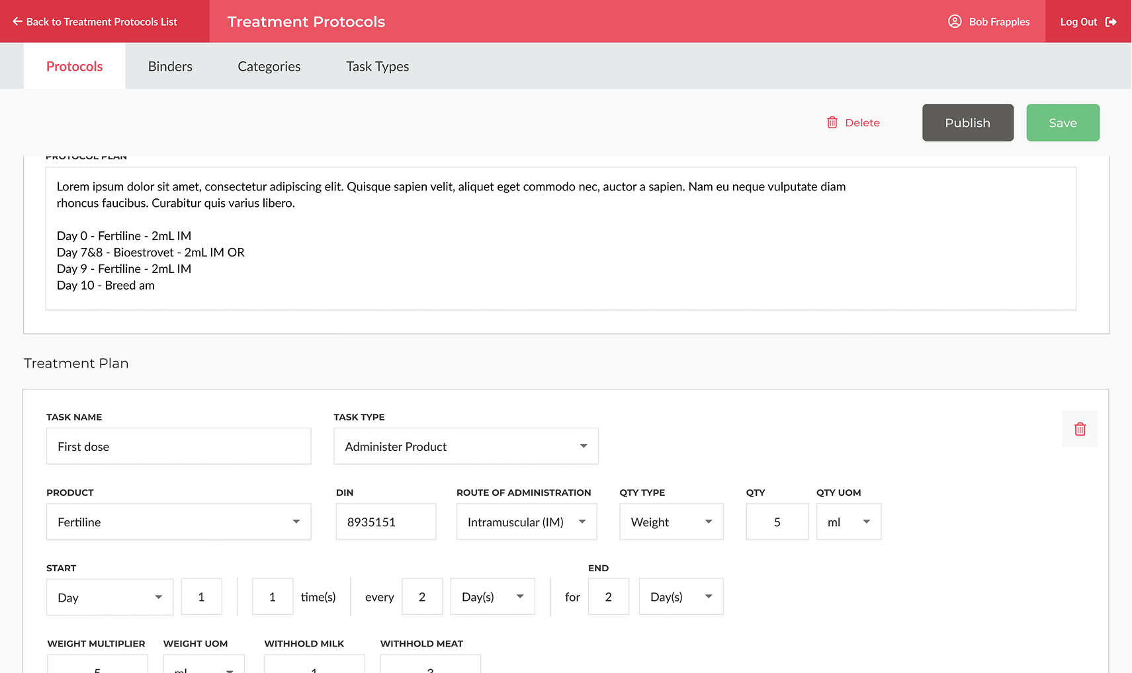Screen dimensions: 1132x673
Task: Open the Qty UOM ml dropdown
Action: tap(866, 522)
